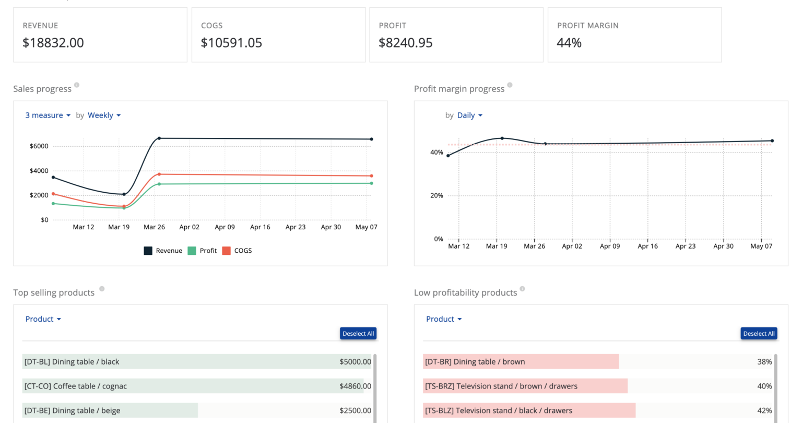Open the 3 measure dropdown
Image resolution: width=802 pixels, height=423 pixels.
pos(48,115)
